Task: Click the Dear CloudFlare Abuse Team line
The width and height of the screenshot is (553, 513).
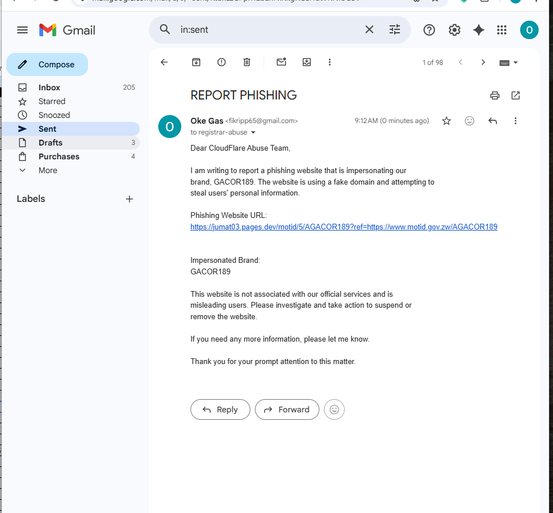Action: [x=240, y=148]
